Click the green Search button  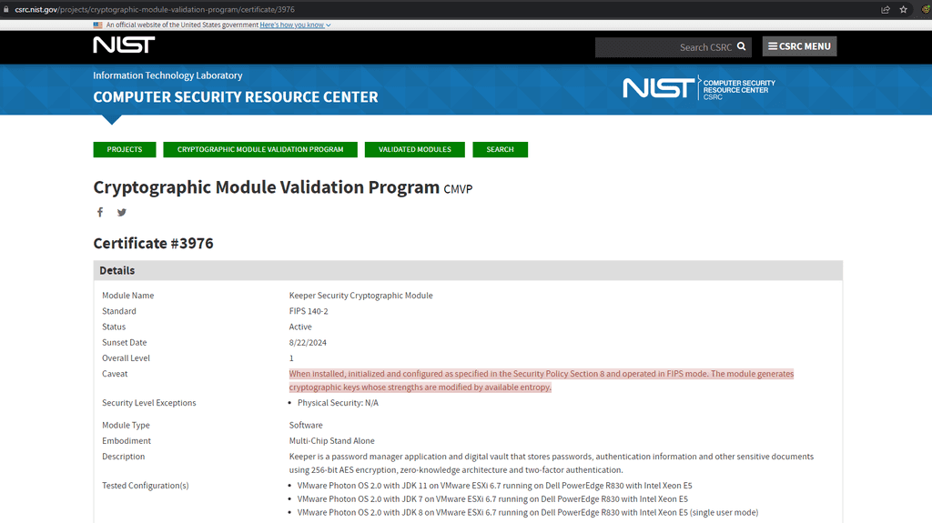point(500,149)
